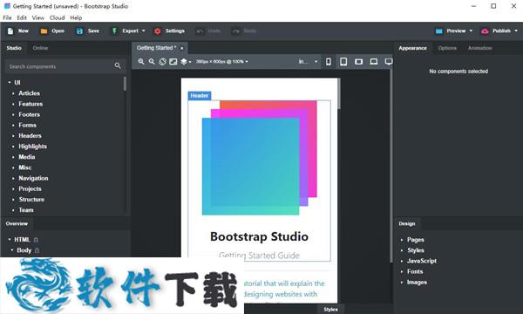Click the Undo toolbar button
This screenshot has height=314, width=523.
[208, 31]
